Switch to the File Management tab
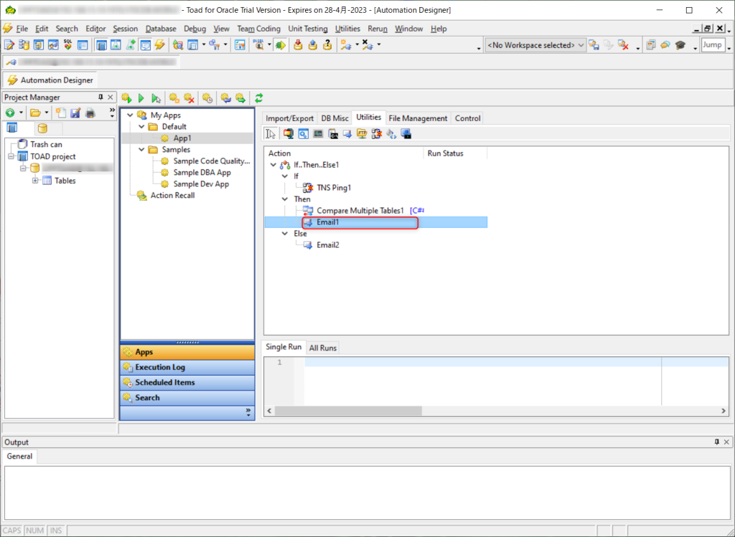Image resolution: width=735 pixels, height=537 pixels. coord(418,118)
